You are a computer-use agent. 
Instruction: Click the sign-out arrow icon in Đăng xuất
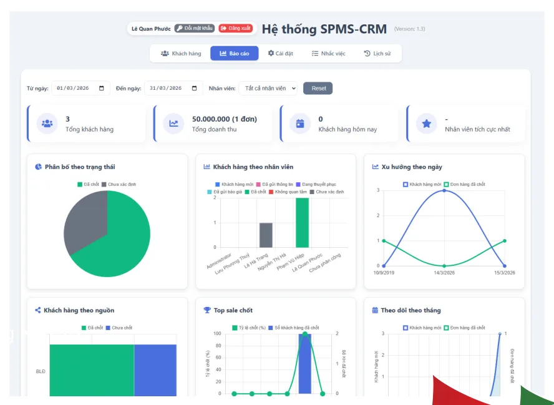click(223, 28)
